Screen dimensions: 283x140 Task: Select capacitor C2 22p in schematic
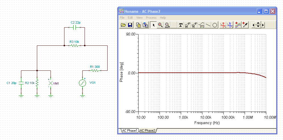(74, 28)
